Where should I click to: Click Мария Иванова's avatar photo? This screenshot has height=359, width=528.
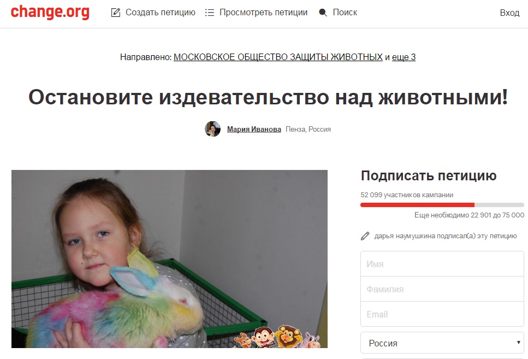tap(212, 129)
